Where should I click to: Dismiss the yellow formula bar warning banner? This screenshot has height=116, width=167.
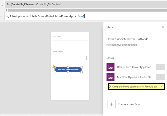point(162,87)
